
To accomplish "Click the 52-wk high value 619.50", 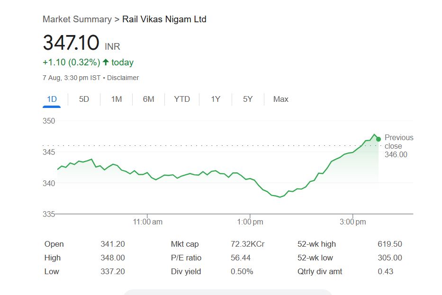I will [x=390, y=244].
